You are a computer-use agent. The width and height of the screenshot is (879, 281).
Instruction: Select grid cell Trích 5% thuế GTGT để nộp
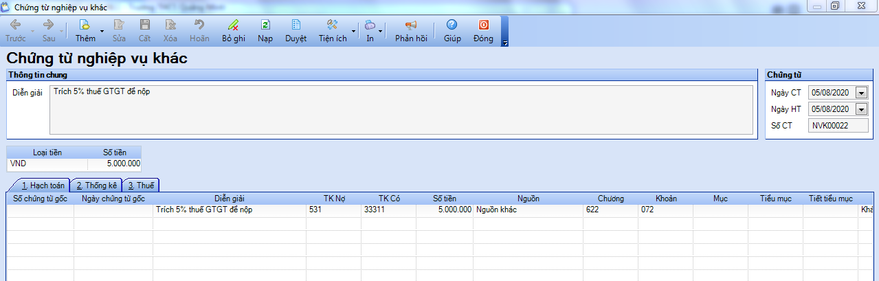[x=230, y=210]
